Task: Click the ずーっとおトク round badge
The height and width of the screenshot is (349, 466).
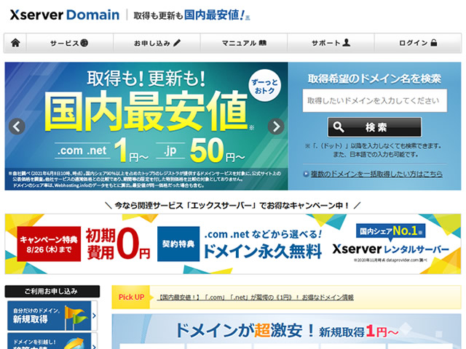Action: [264, 86]
